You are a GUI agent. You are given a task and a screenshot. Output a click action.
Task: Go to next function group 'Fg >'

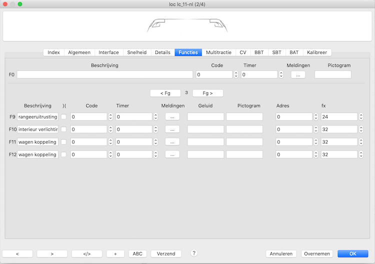(207, 93)
